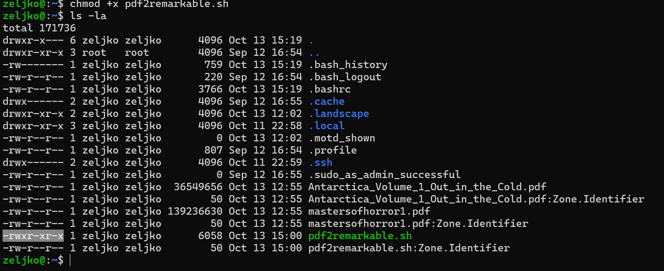
Task: Click the .ssh directory entry
Action: (320, 162)
